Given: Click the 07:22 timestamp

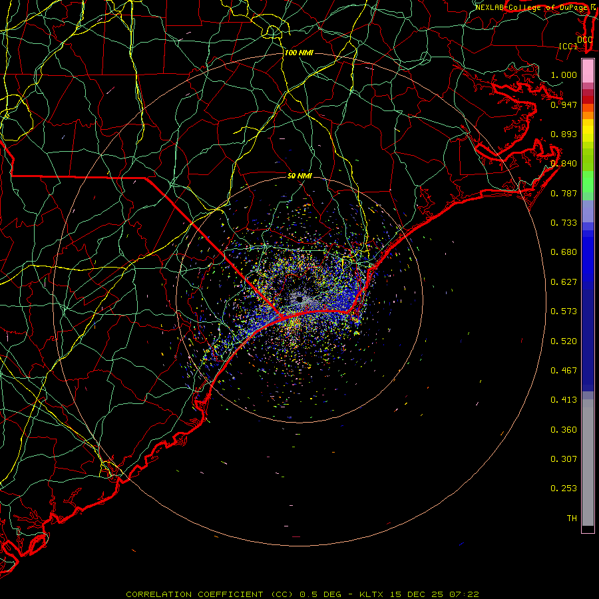Looking at the screenshot, I should 464,594.
